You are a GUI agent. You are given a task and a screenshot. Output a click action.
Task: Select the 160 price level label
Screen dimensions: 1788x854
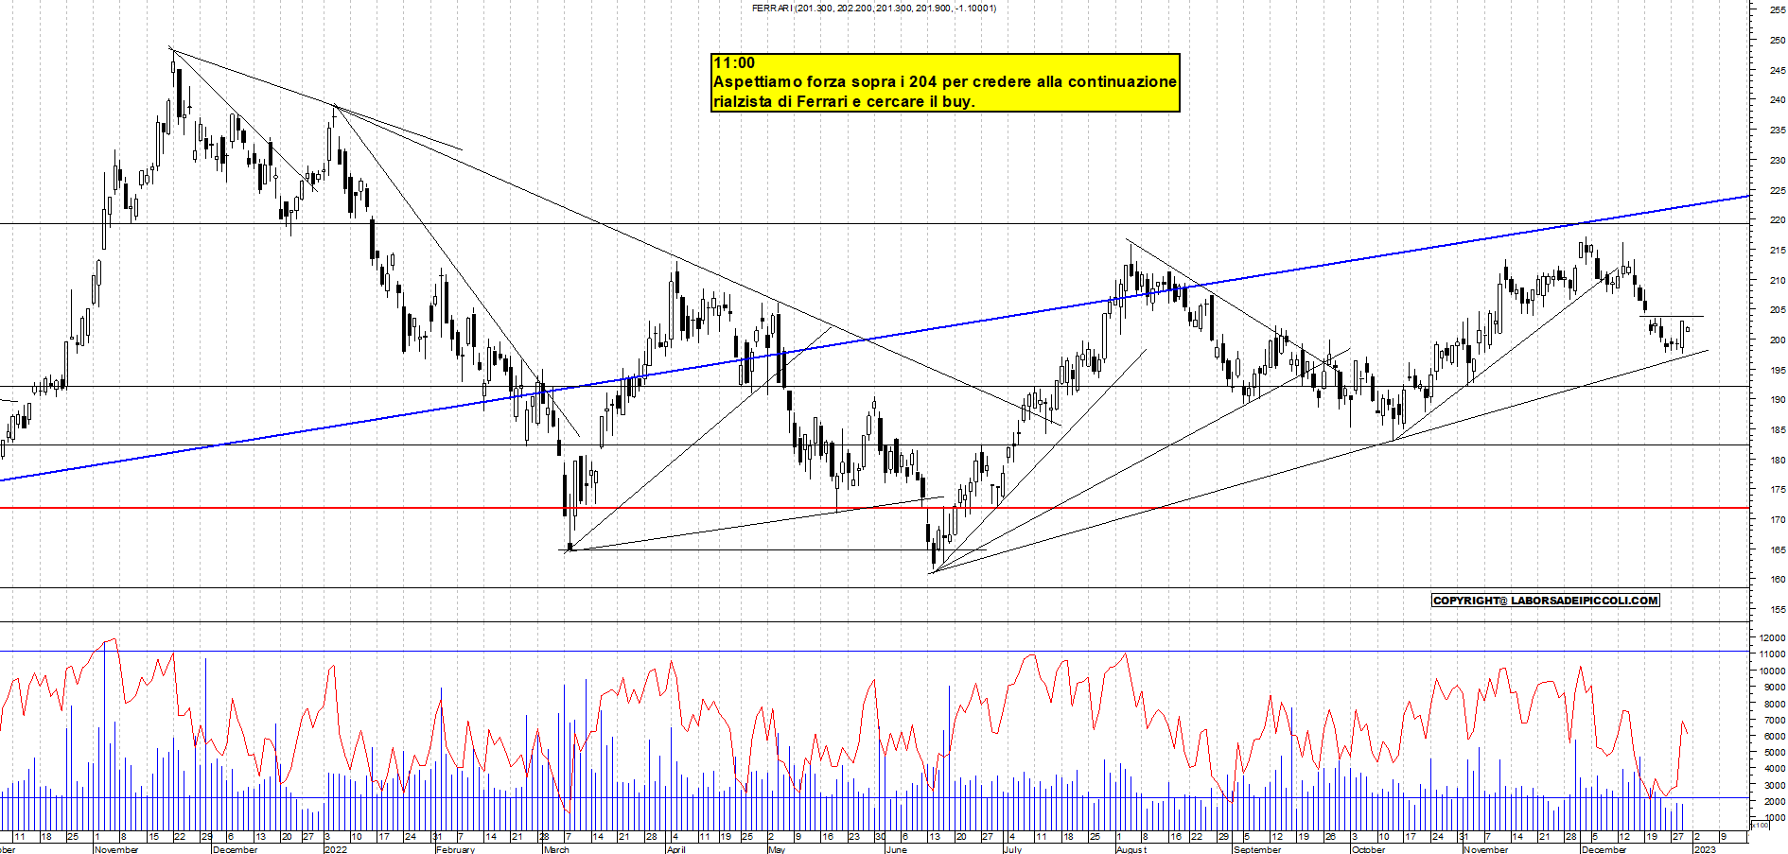tap(1778, 579)
